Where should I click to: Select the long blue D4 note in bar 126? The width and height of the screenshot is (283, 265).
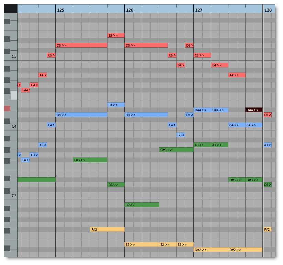pos(146,115)
